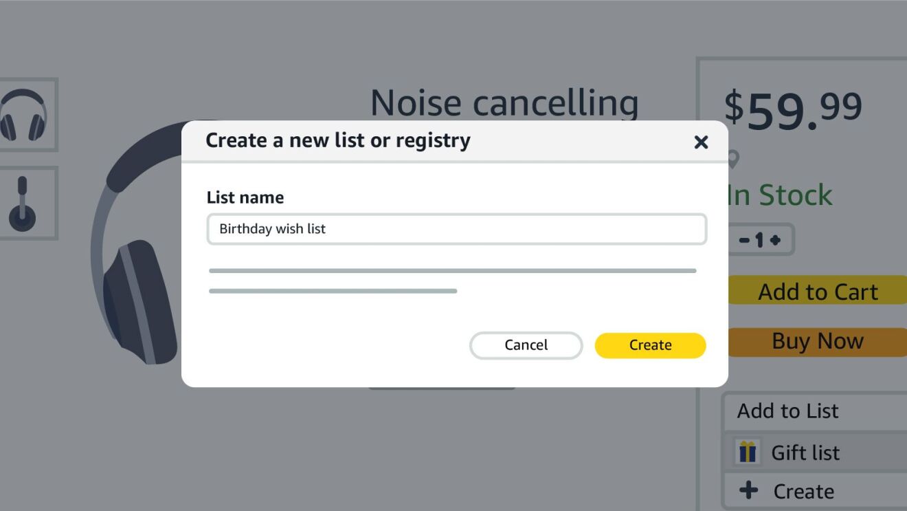
Task: Click the Buy Now button
Action: (x=818, y=342)
